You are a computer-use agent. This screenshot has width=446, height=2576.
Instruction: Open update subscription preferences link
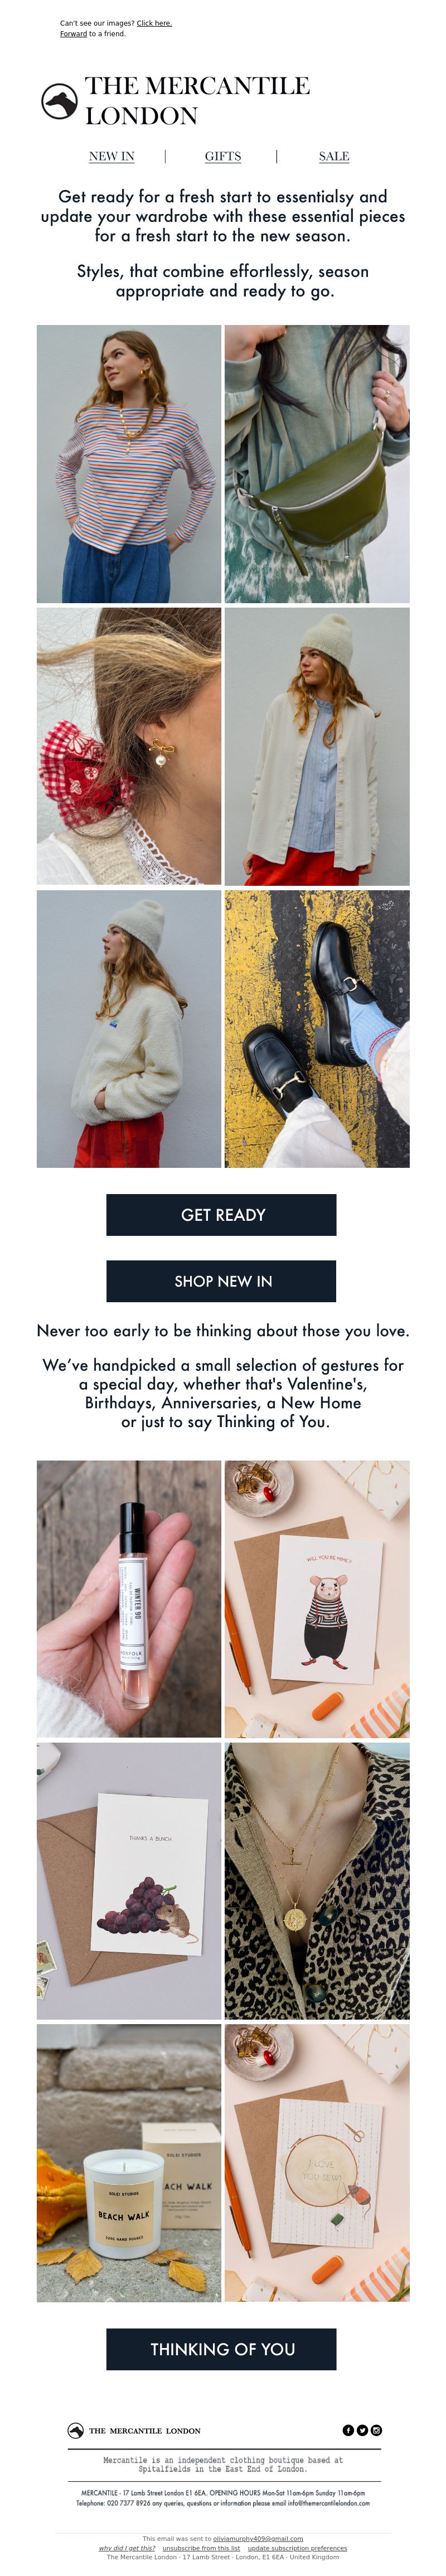pyautogui.click(x=297, y=2548)
